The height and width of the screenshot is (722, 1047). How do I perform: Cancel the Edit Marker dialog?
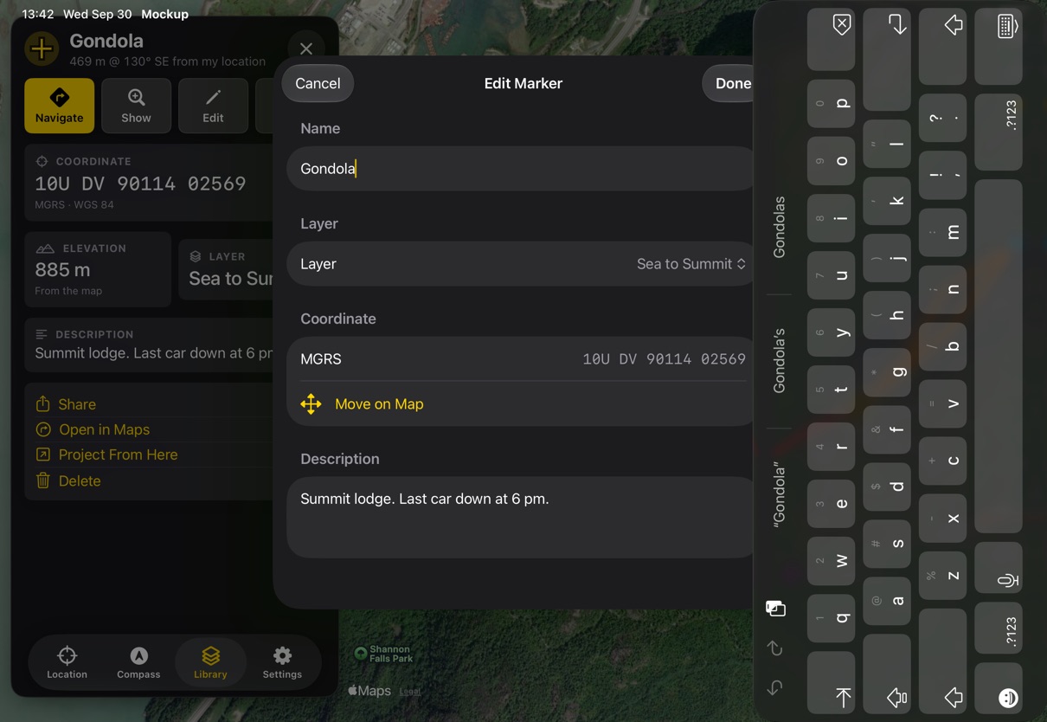318,83
